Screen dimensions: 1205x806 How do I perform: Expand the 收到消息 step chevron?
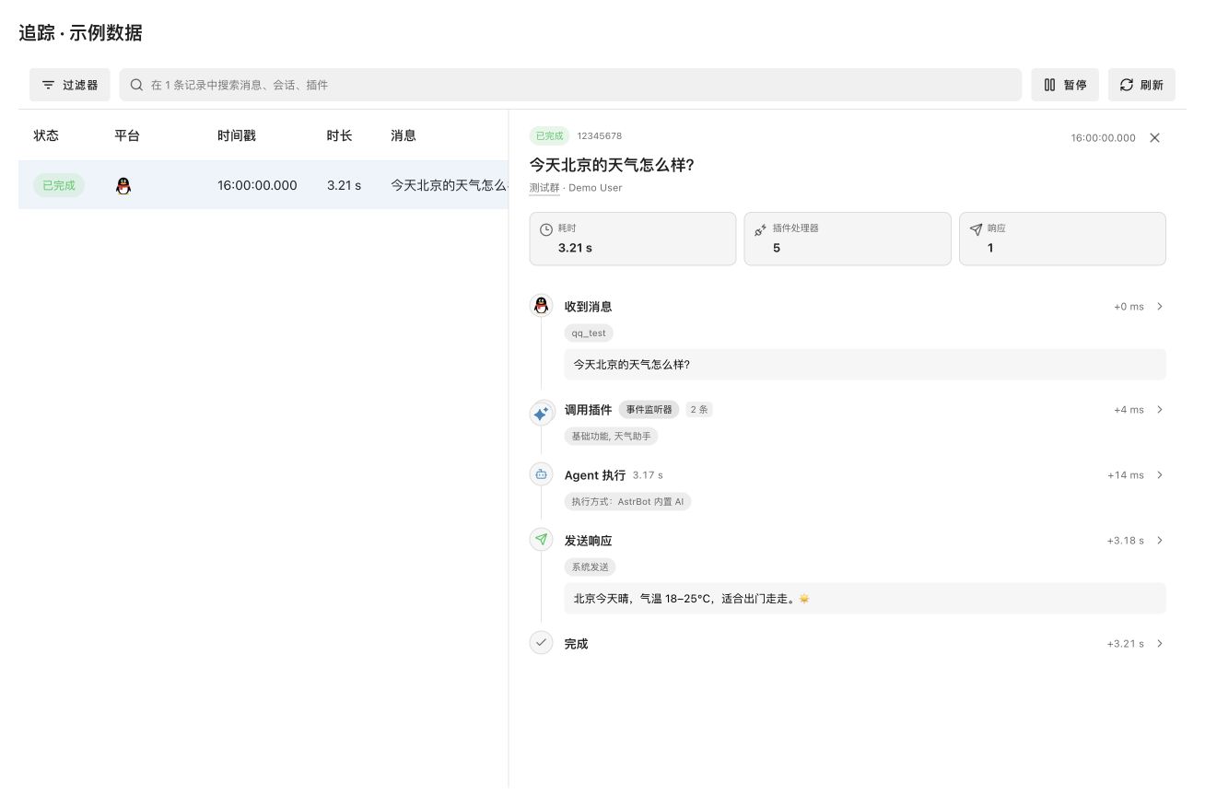point(1160,306)
